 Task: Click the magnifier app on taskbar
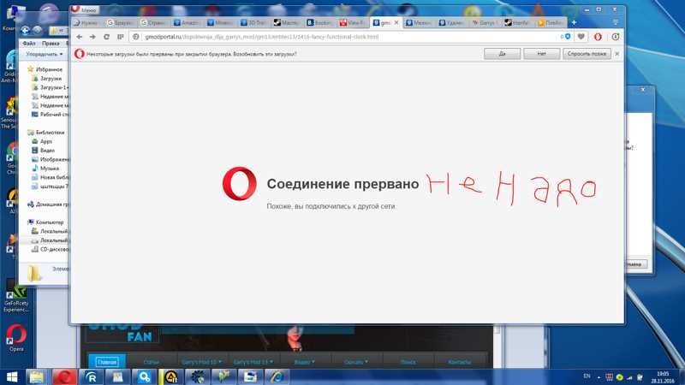[144, 376]
